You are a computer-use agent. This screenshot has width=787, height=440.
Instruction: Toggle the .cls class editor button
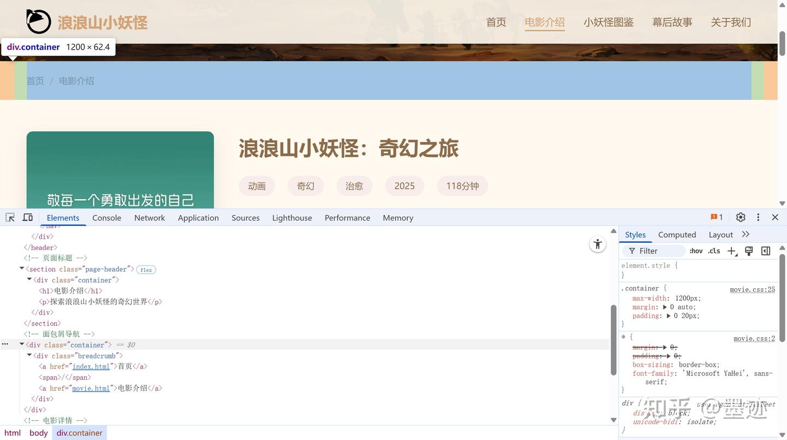[x=714, y=251]
